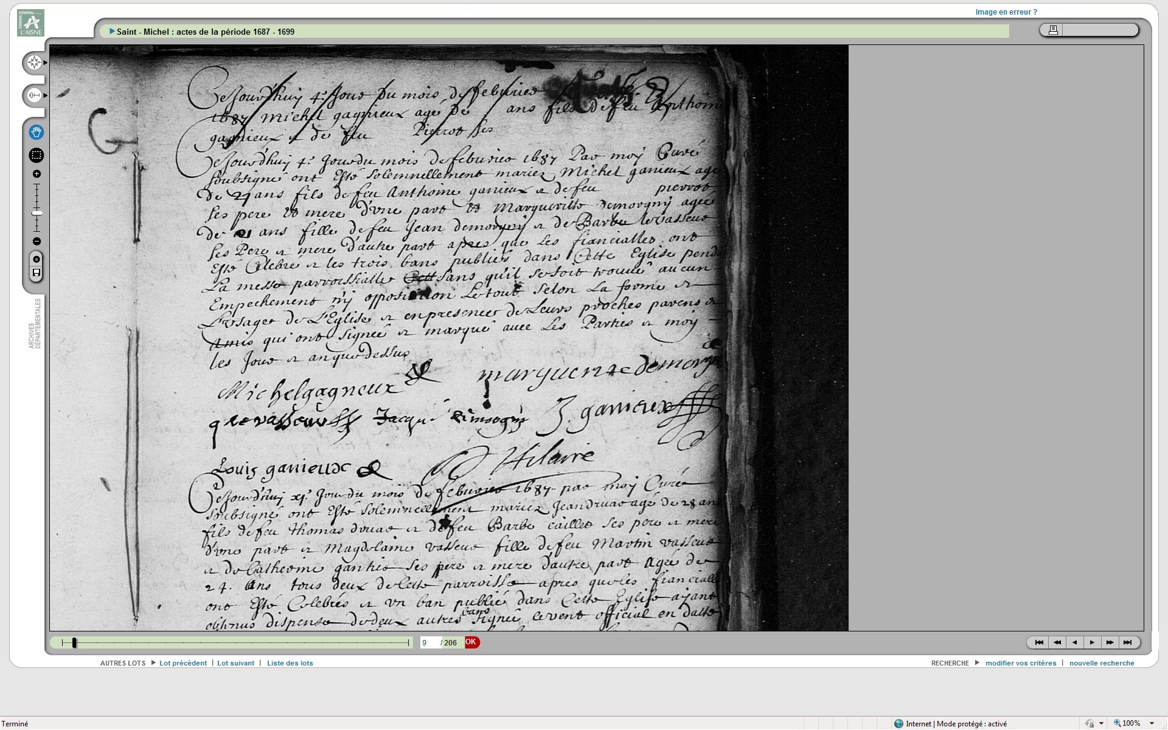Screen dimensions: 1168x730
Task: Open 'Liste des lots' link
Action: tap(290, 663)
